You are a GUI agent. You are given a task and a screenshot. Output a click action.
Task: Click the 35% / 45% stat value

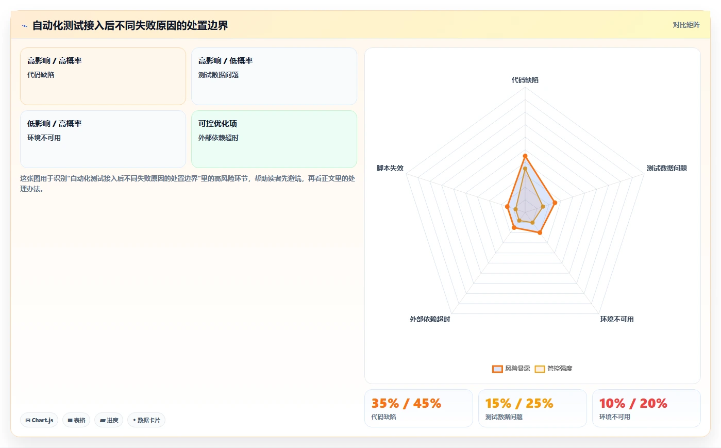tap(406, 403)
